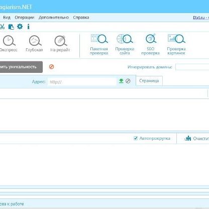Open Проверка сайта website check
The image size is (209, 209).
[x=125, y=45]
